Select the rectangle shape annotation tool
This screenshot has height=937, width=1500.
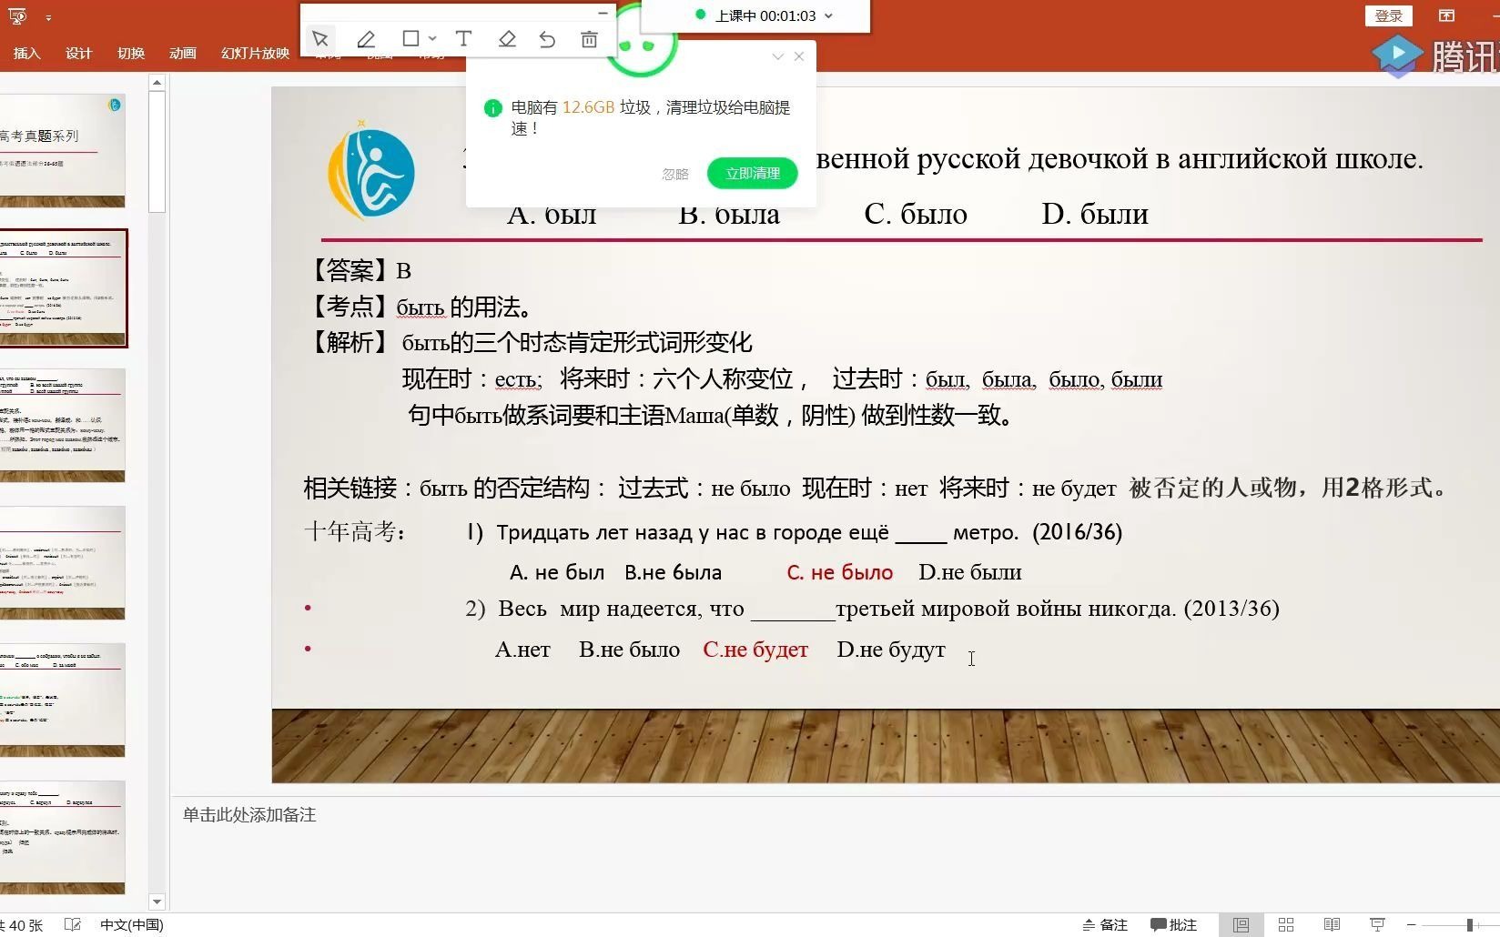coord(410,38)
